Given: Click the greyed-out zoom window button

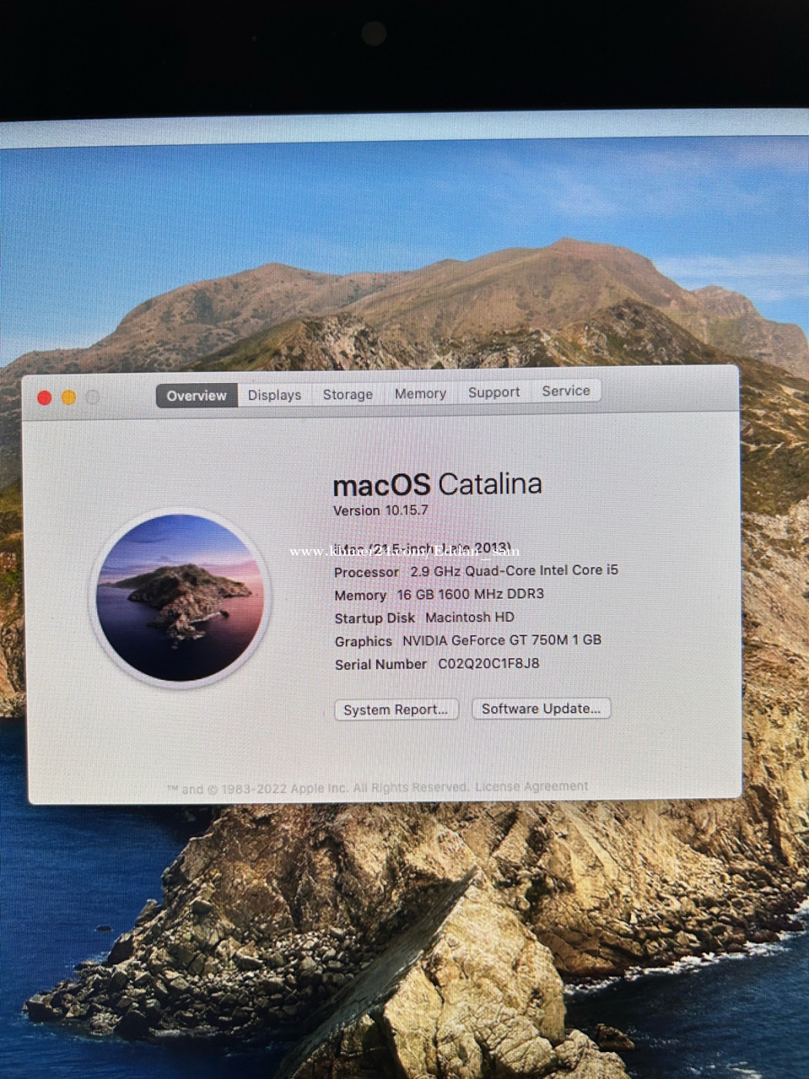Looking at the screenshot, I should (x=92, y=398).
